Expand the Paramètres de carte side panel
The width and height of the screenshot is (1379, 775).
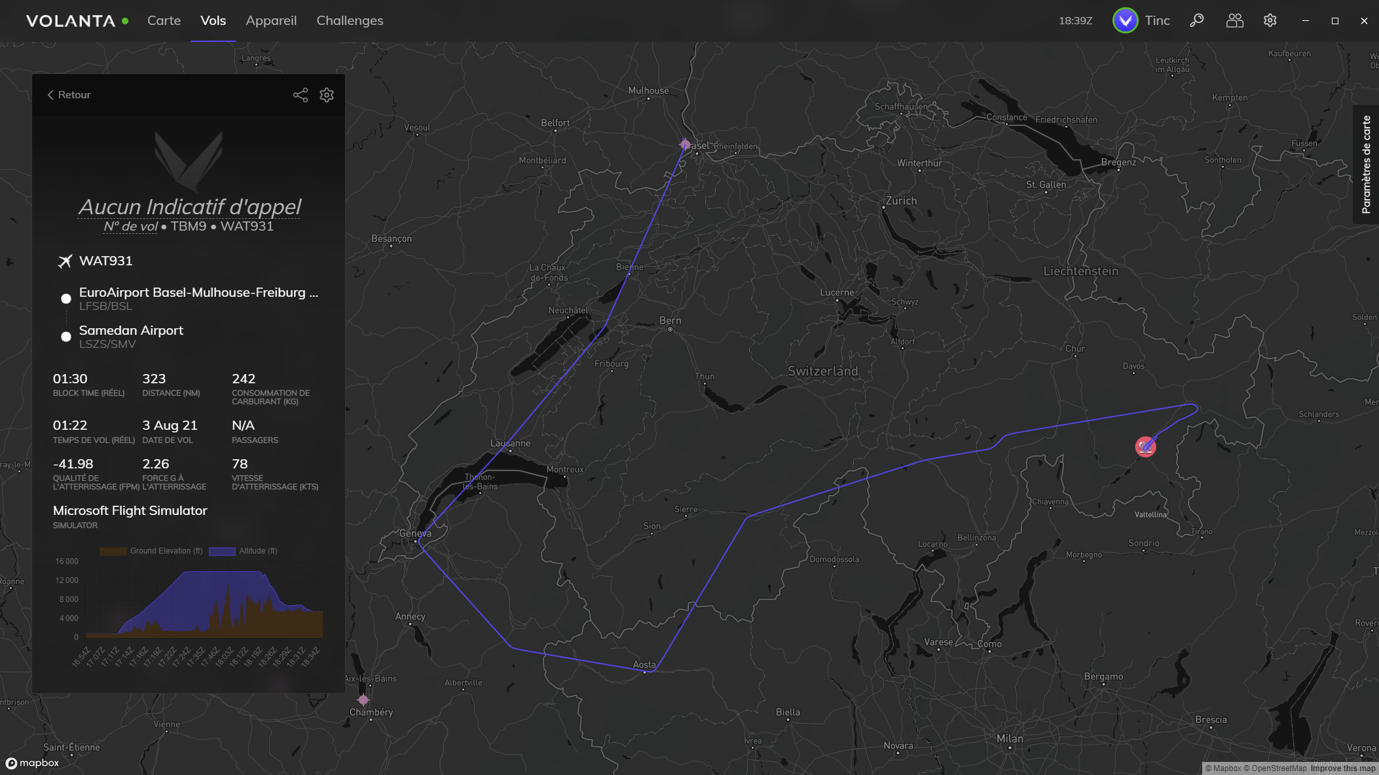coord(1366,164)
